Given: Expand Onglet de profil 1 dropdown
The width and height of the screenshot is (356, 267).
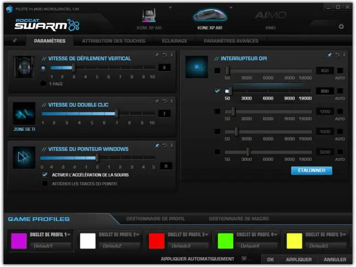Looking at the screenshot, I should [69, 234].
